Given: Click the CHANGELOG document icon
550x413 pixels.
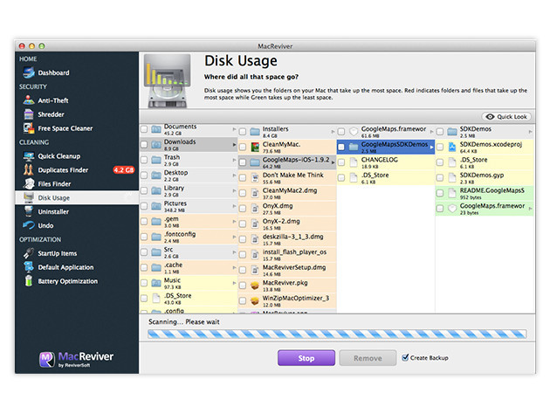Looking at the screenshot, I should 354,162.
